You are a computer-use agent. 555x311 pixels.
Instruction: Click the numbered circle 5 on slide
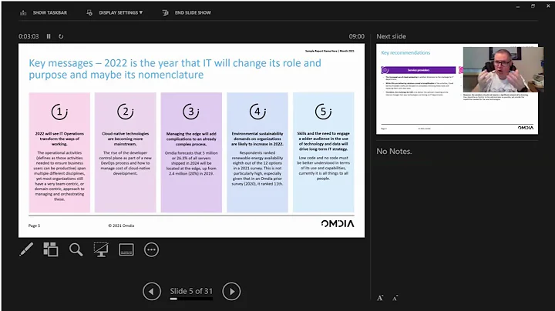click(x=323, y=112)
